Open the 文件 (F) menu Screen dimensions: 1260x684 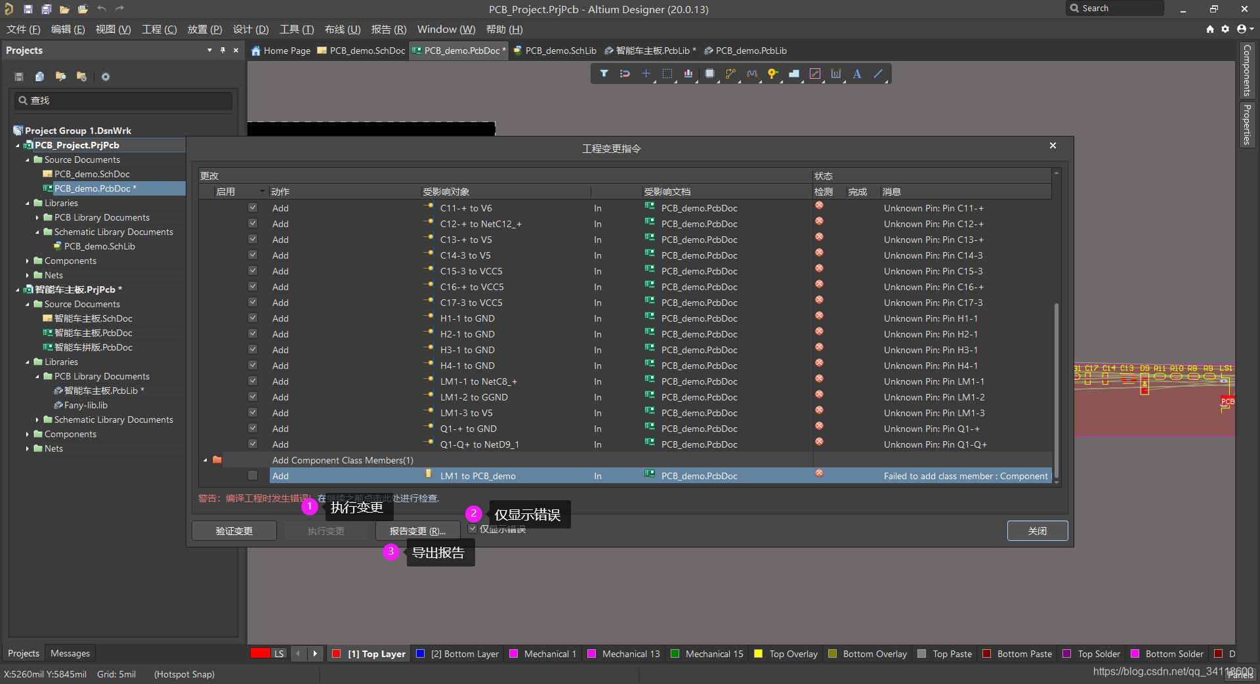coord(24,30)
